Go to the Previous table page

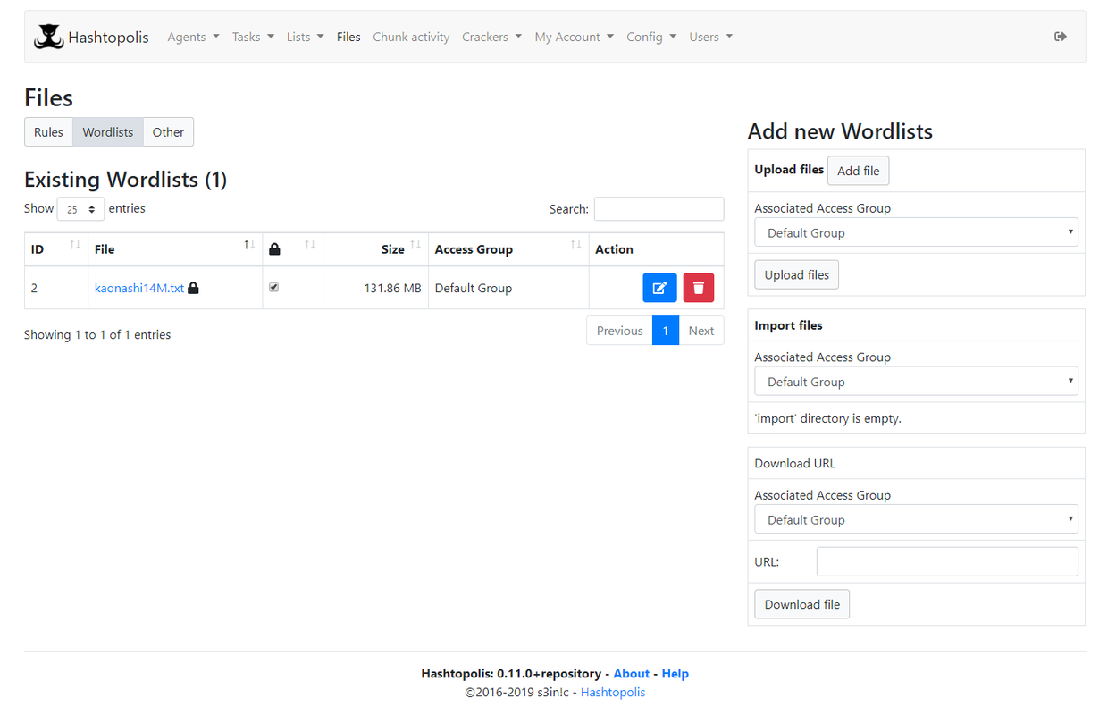point(619,330)
